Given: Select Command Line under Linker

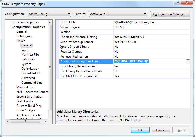Looking at the screenshot, I should (32, 82).
